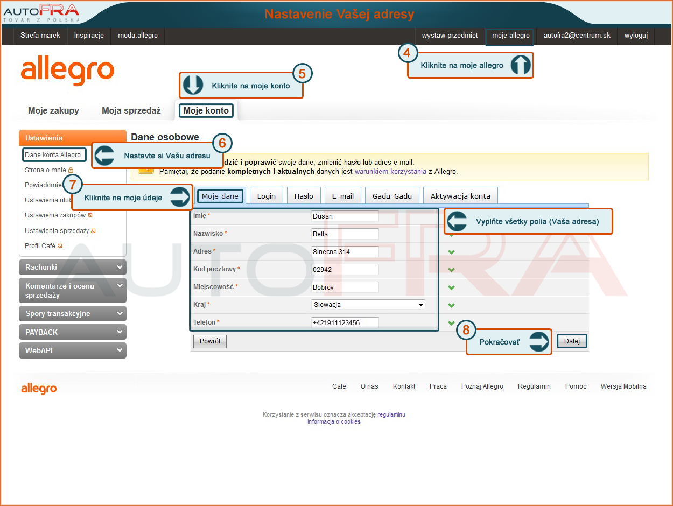Open the E-mail tab
Image resolution: width=673 pixels, height=506 pixels.
342,196
